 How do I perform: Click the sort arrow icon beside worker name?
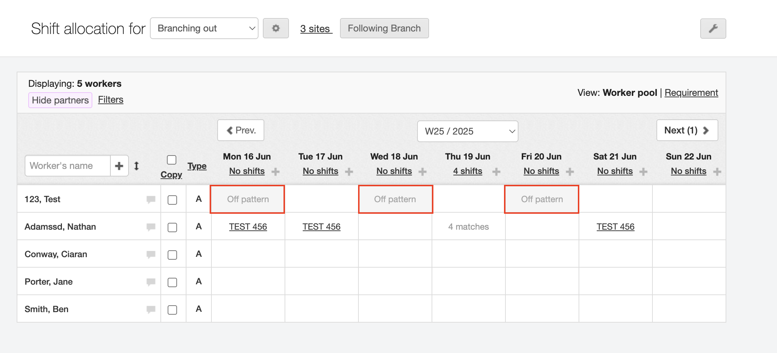pyautogui.click(x=136, y=166)
